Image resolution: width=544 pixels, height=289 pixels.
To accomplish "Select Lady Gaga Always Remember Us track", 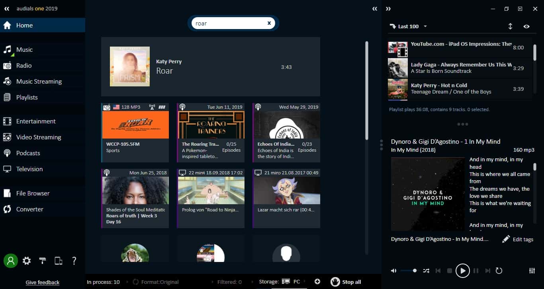I will (460, 68).
